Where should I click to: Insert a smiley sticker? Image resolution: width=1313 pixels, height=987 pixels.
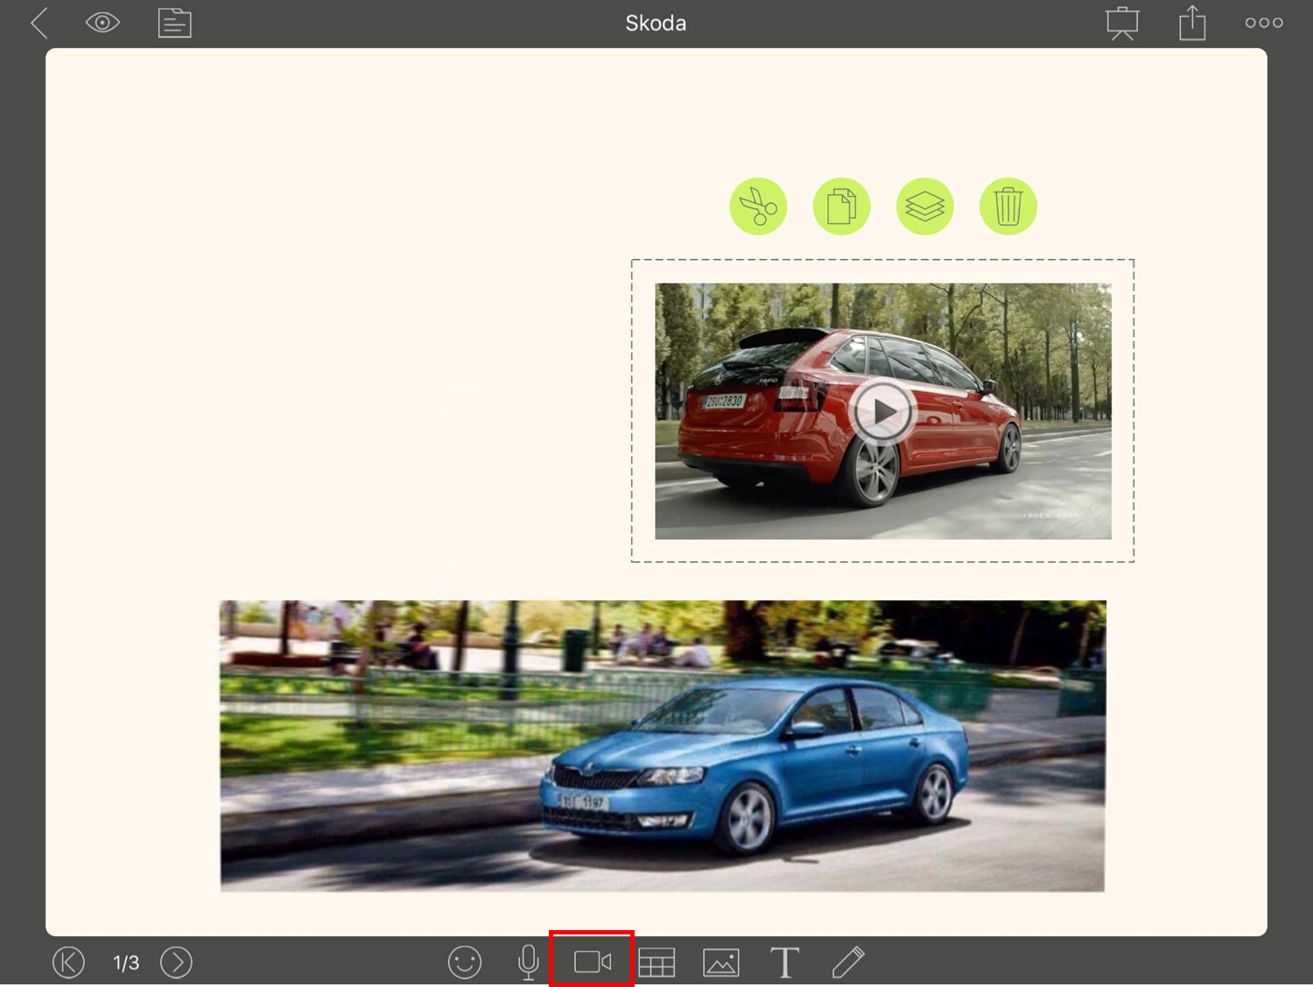465,962
